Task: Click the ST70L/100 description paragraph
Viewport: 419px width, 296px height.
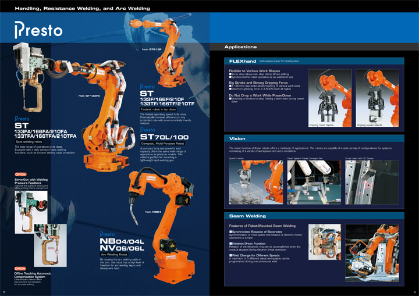Action: [x=163, y=154]
